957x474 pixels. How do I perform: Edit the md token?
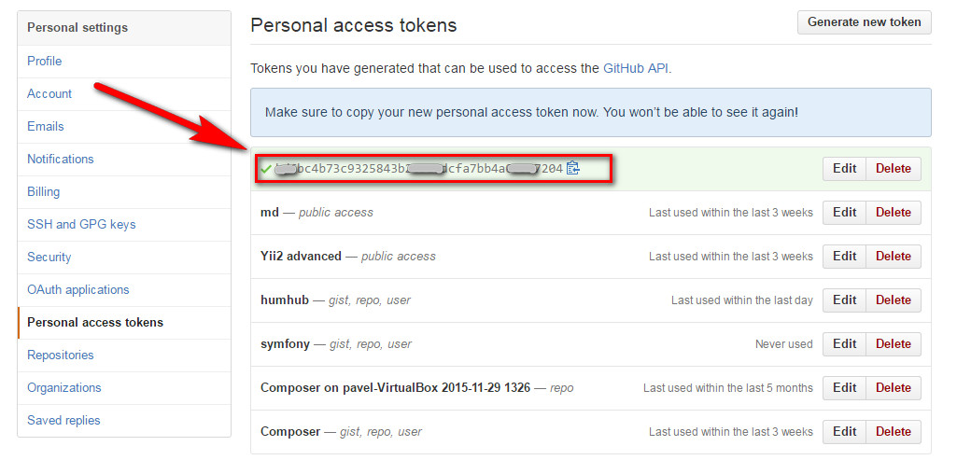coord(845,213)
